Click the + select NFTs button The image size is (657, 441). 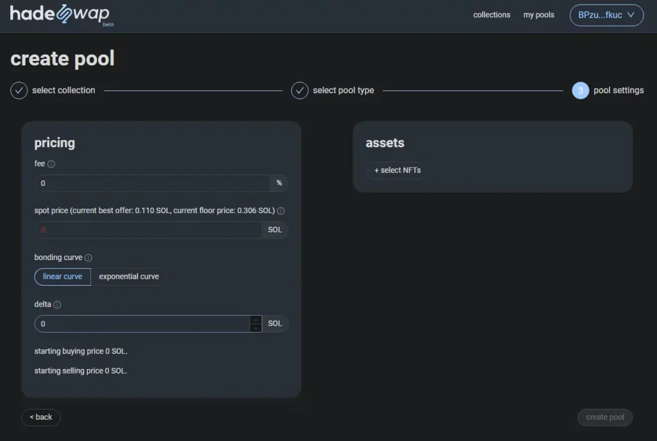pos(397,170)
